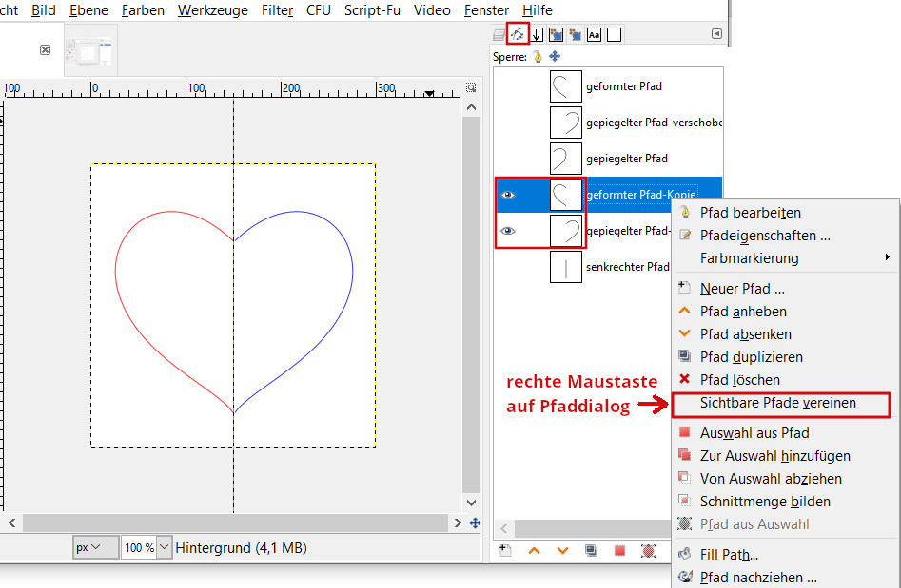Open the Filter menu

coord(277,10)
